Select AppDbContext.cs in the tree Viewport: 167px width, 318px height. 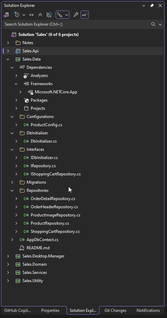(43, 240)
